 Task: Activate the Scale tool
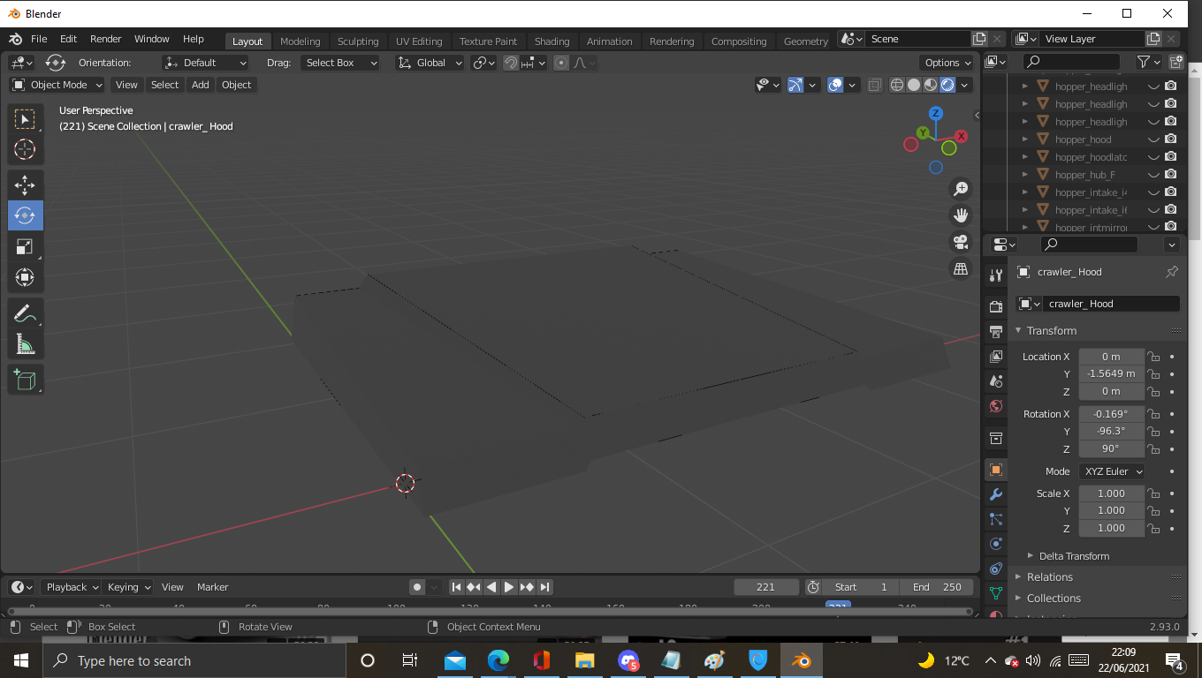[25, 246]
